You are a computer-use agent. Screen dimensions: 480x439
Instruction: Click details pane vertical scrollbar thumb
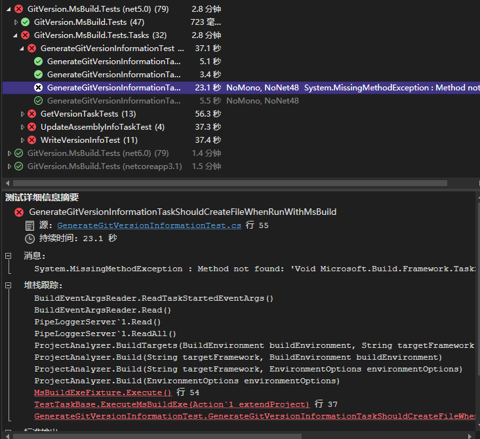point(478,288)
